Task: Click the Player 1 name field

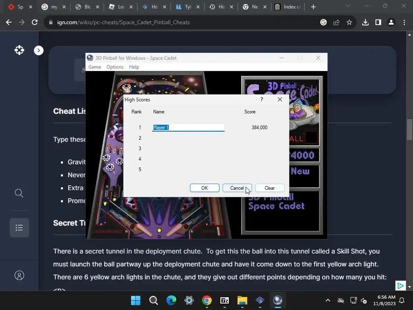Action: coord(188,128)
